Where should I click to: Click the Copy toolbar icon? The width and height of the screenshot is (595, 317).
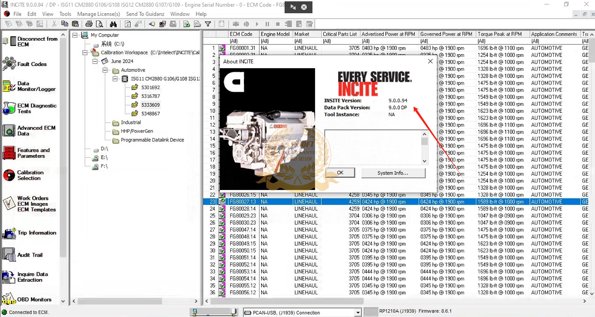(x=64, y=24)
